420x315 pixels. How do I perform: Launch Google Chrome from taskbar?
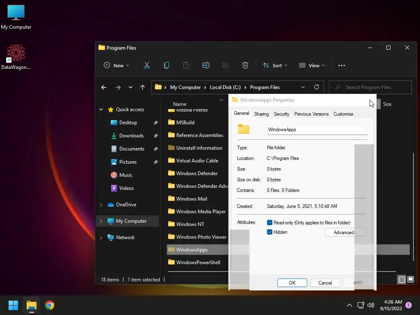[50, 305]
